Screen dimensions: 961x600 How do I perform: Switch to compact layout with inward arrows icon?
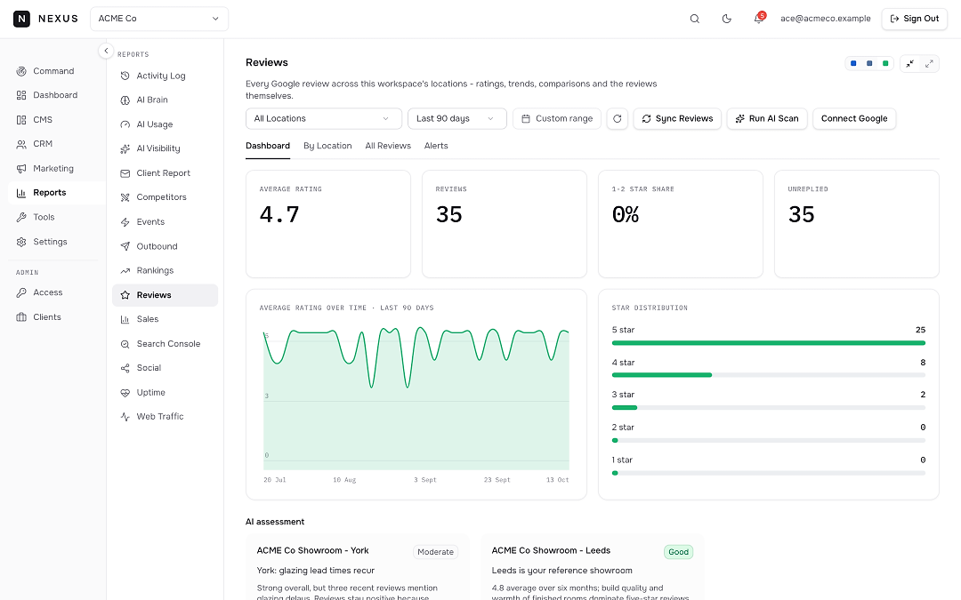click(910, 63)
